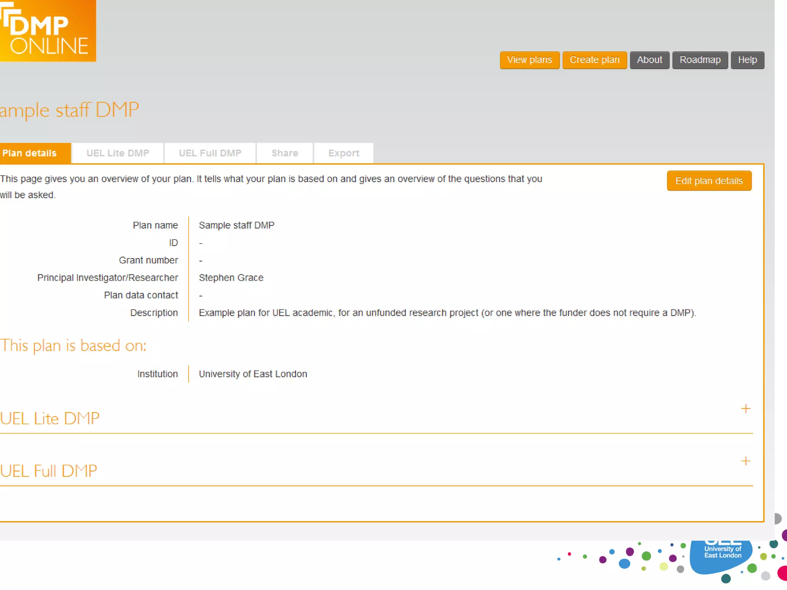Screen dimensions: 787x590
Task: Click the Sample staff DMP page title
Action: tap(69, 110)
